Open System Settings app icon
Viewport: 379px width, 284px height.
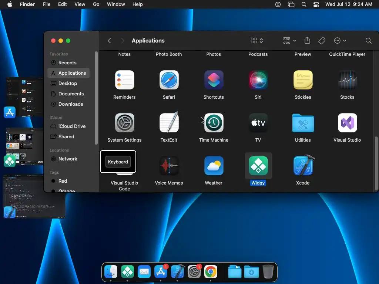coord(124,123)
